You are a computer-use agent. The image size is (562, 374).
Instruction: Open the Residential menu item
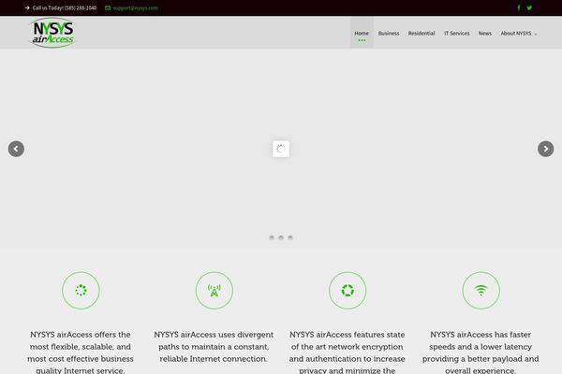[x=421, y=34]
